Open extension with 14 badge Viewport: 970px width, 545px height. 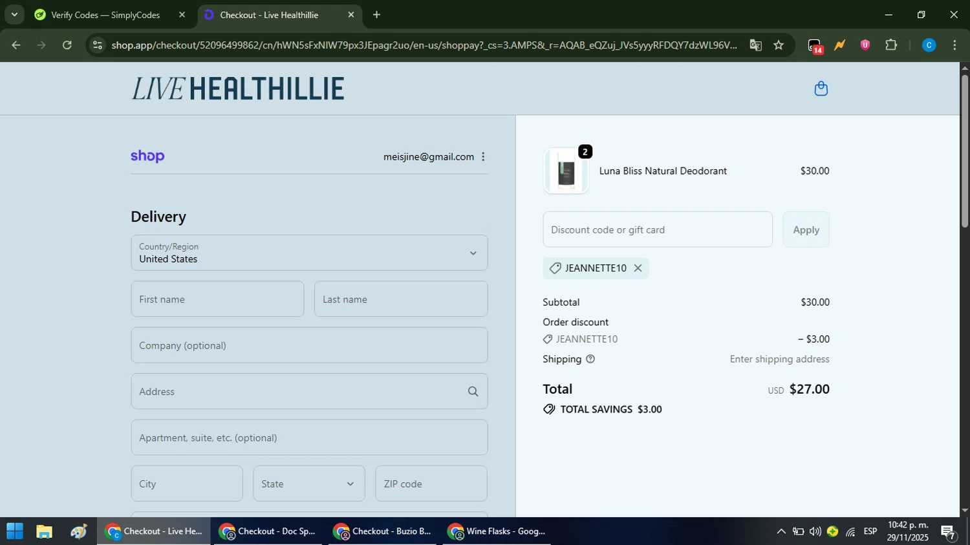click(x=815, y=45)
